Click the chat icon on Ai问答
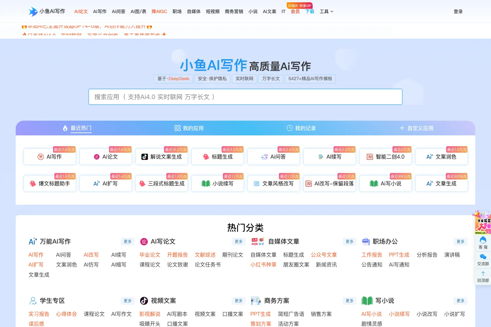The image size is (491, 327). pos(264,157)
